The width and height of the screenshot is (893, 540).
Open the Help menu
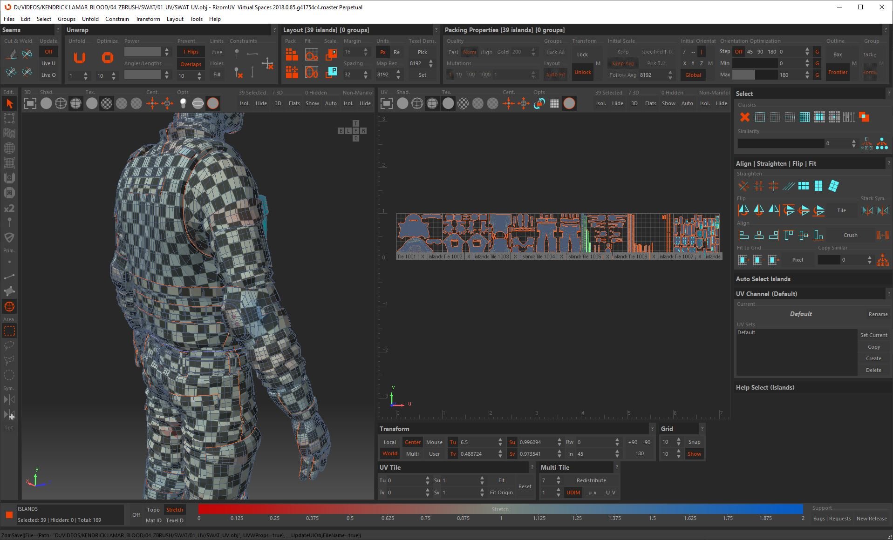click(x=215, y=19)
